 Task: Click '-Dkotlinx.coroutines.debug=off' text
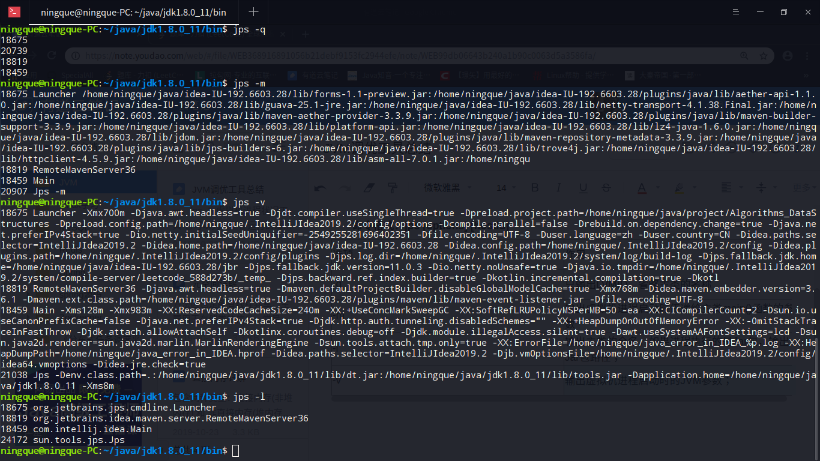[x=315, y=332]
